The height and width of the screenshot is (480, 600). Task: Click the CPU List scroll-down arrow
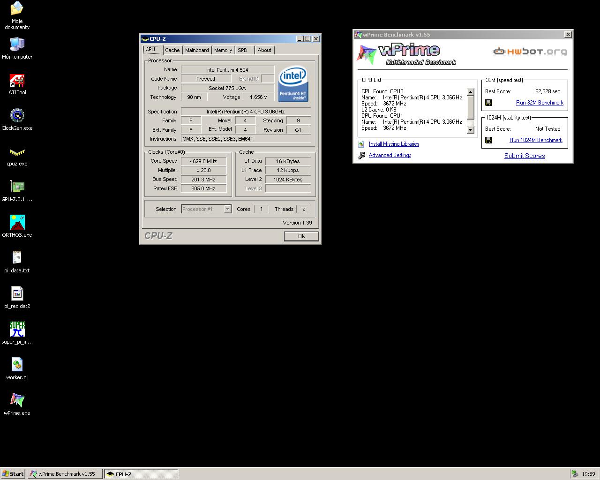(x=471, y=130)
